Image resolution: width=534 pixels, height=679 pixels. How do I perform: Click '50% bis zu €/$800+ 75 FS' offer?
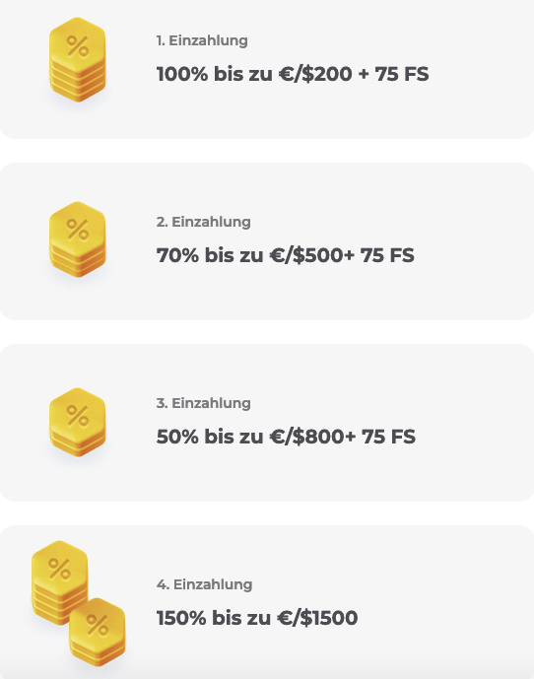[x=286, y=437]
